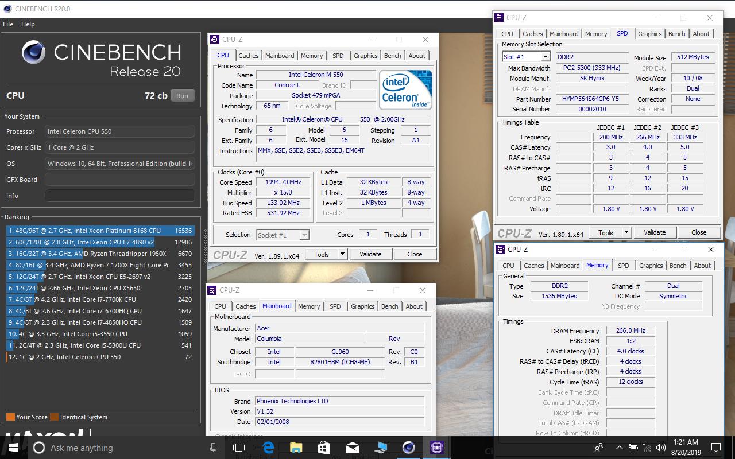Select About tab in Memory window
The height and width of the screenshot is (459, 735).
tap(702, 266)
